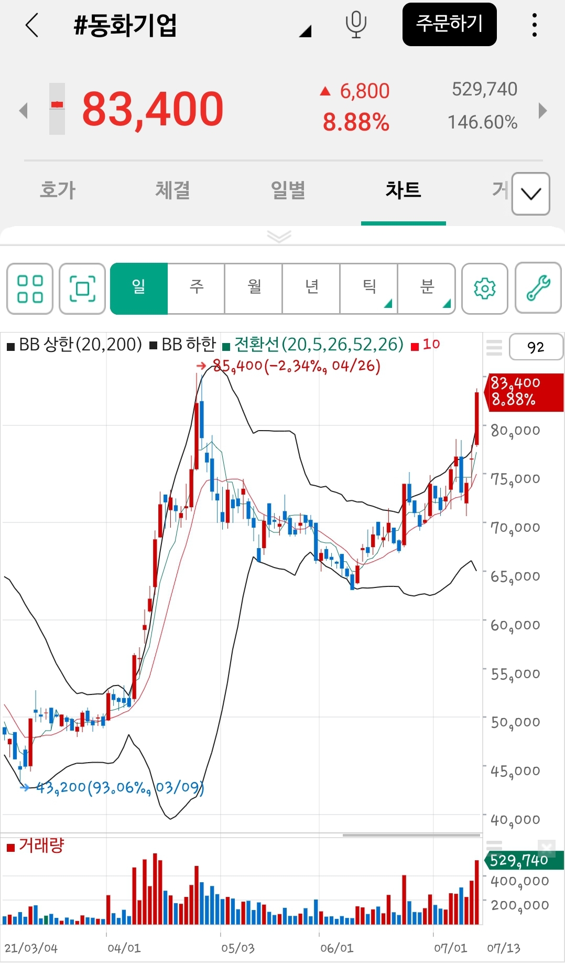Tap the 거래량 volume legend
This screenshot has width=565, height=963.
(35, 846)
